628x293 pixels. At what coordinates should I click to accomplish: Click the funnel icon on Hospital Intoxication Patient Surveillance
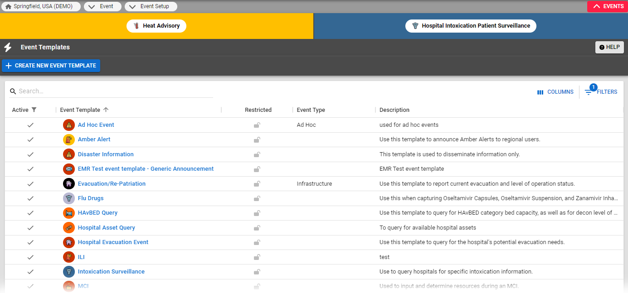(415, 26)
